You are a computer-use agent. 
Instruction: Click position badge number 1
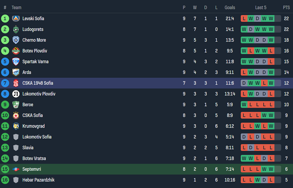point(5,18)
